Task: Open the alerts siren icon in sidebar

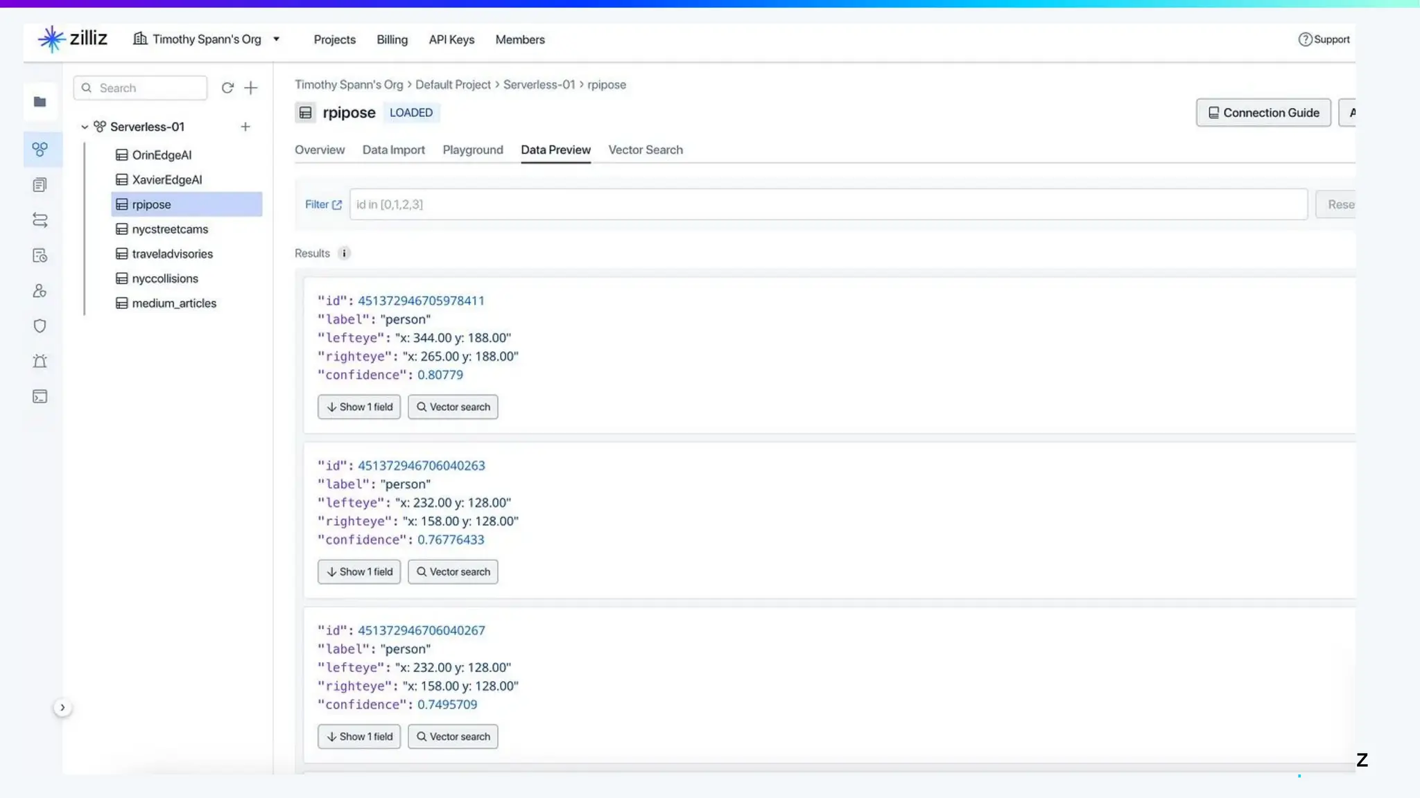Action: point(40,362)
